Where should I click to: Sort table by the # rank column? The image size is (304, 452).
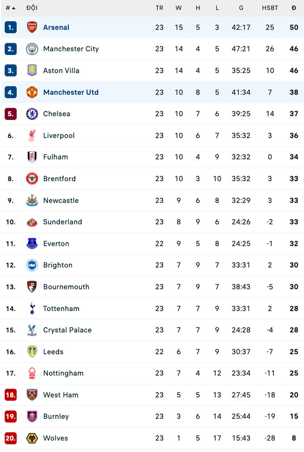click(x=10, y=8)
